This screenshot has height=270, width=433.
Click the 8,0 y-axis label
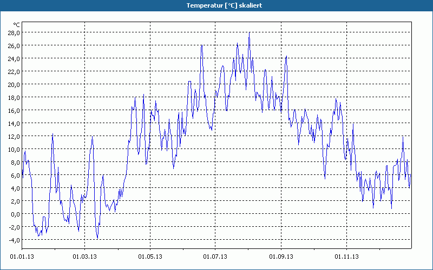tap(15, 163)
